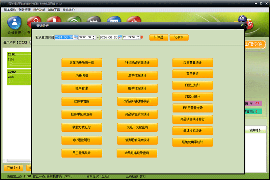The width and height of the screenshot is (270, 180).
Task: Click 会员验证 [F4] in status bar
Action: [x=136, y=176]
